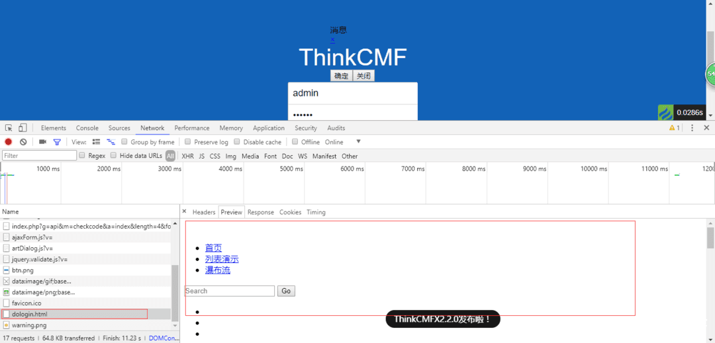The image size is (715, 343).
Task: Show the request Headers tab
Action: click(x=204, y=212)
